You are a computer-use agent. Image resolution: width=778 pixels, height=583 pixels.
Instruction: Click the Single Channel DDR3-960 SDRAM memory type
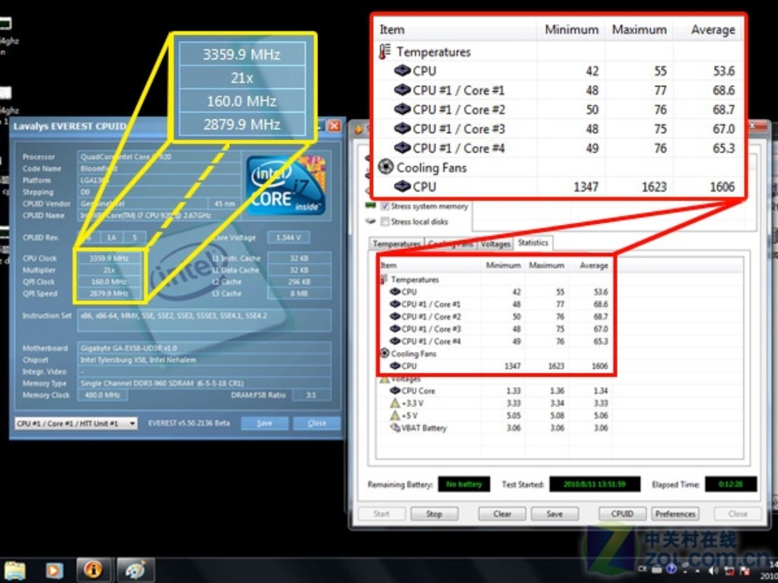click(x=205, y=383)
